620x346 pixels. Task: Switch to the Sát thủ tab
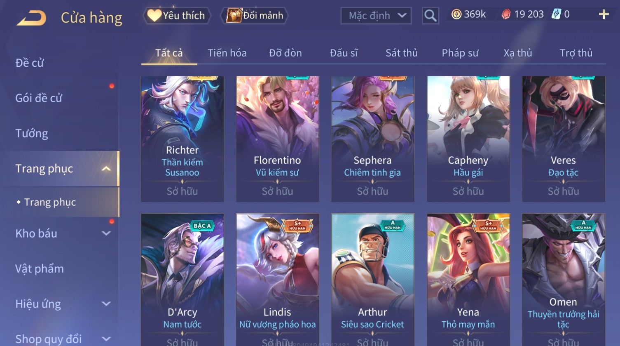pos(402,53)
